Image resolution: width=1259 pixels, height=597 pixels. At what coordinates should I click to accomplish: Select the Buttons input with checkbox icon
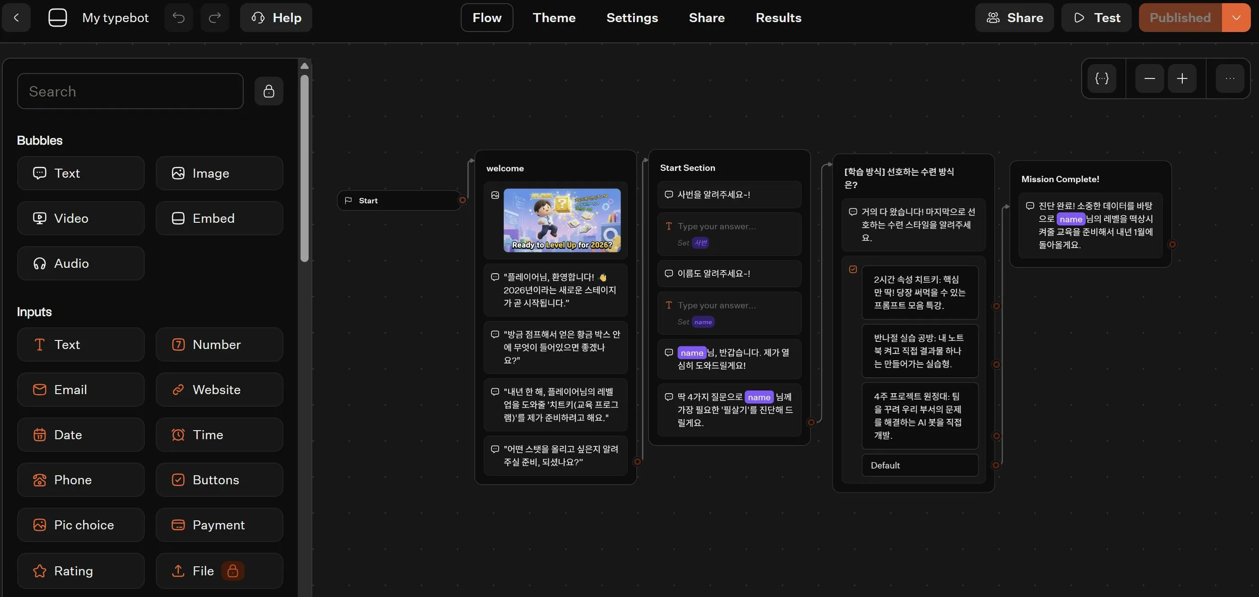tap(219, 480)
